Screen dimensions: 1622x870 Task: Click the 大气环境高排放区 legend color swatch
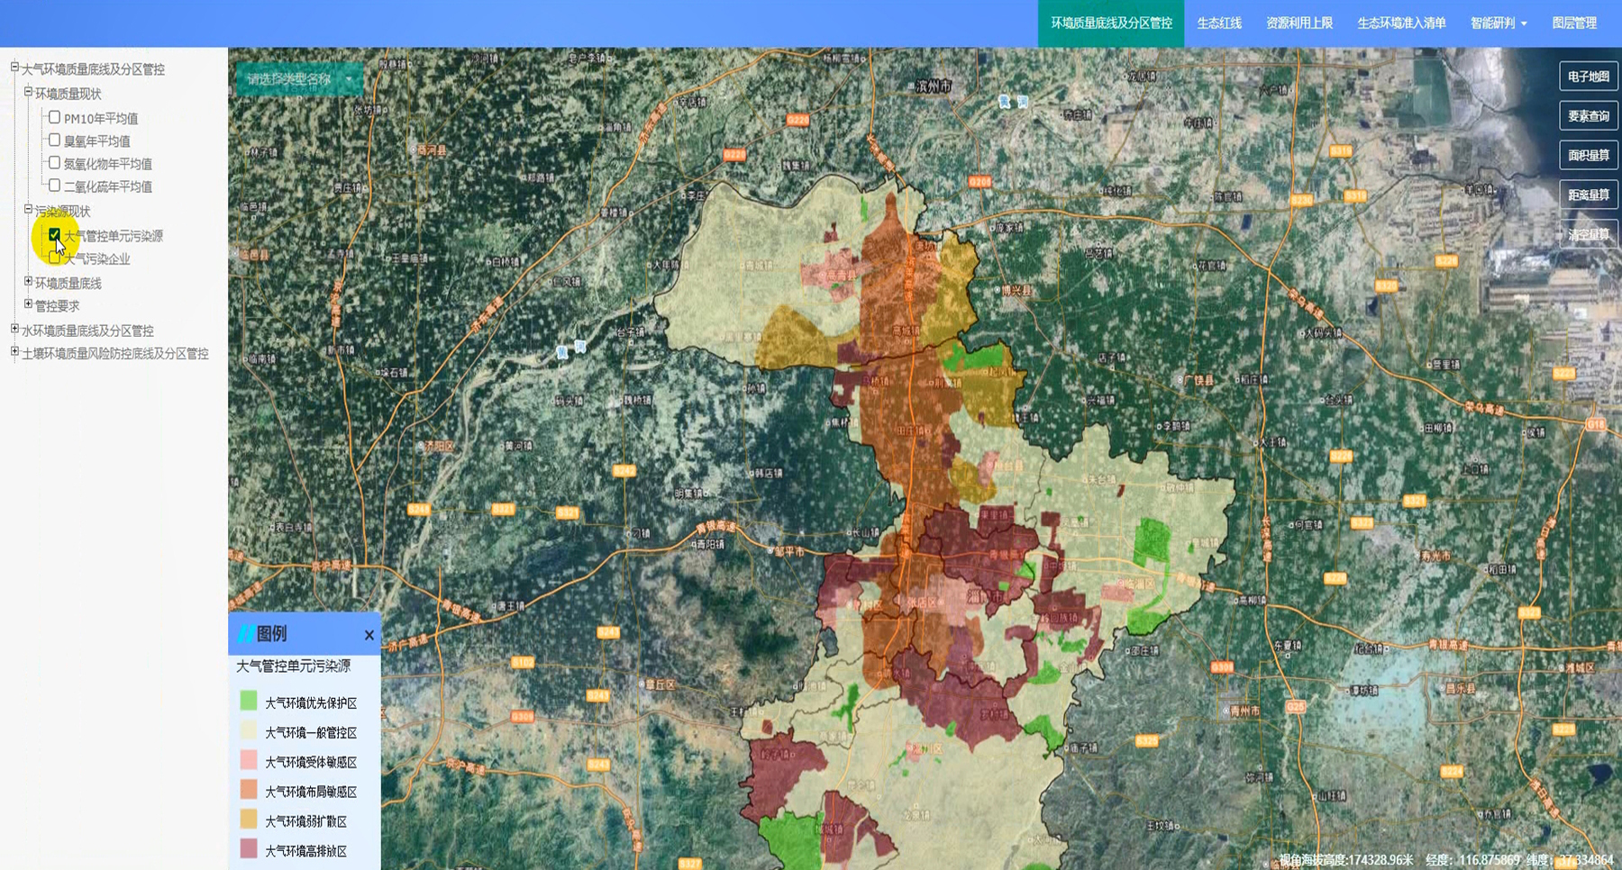(x=249, y=849)
